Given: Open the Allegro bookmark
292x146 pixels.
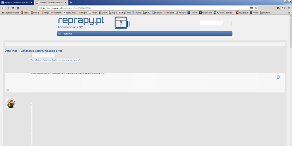Looking at the screenshot, I should point(45,13).
